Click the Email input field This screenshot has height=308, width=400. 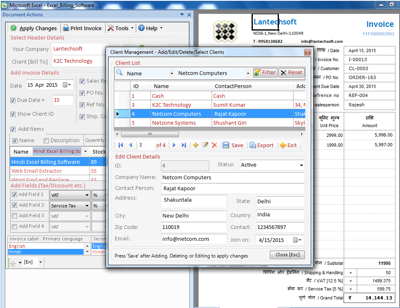pyautogui.click(x=194, y=239)
